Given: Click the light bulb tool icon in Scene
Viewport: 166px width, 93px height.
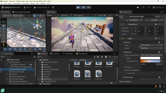Looking at the screenshot, I should click(x=3, y=45).
